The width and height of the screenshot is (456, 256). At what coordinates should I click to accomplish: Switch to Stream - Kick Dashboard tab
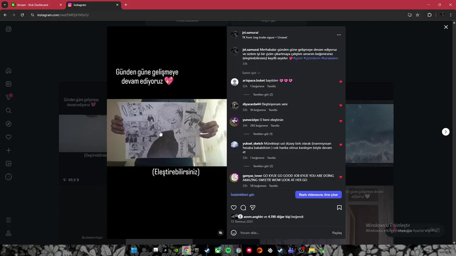click(x=35, y=5)
